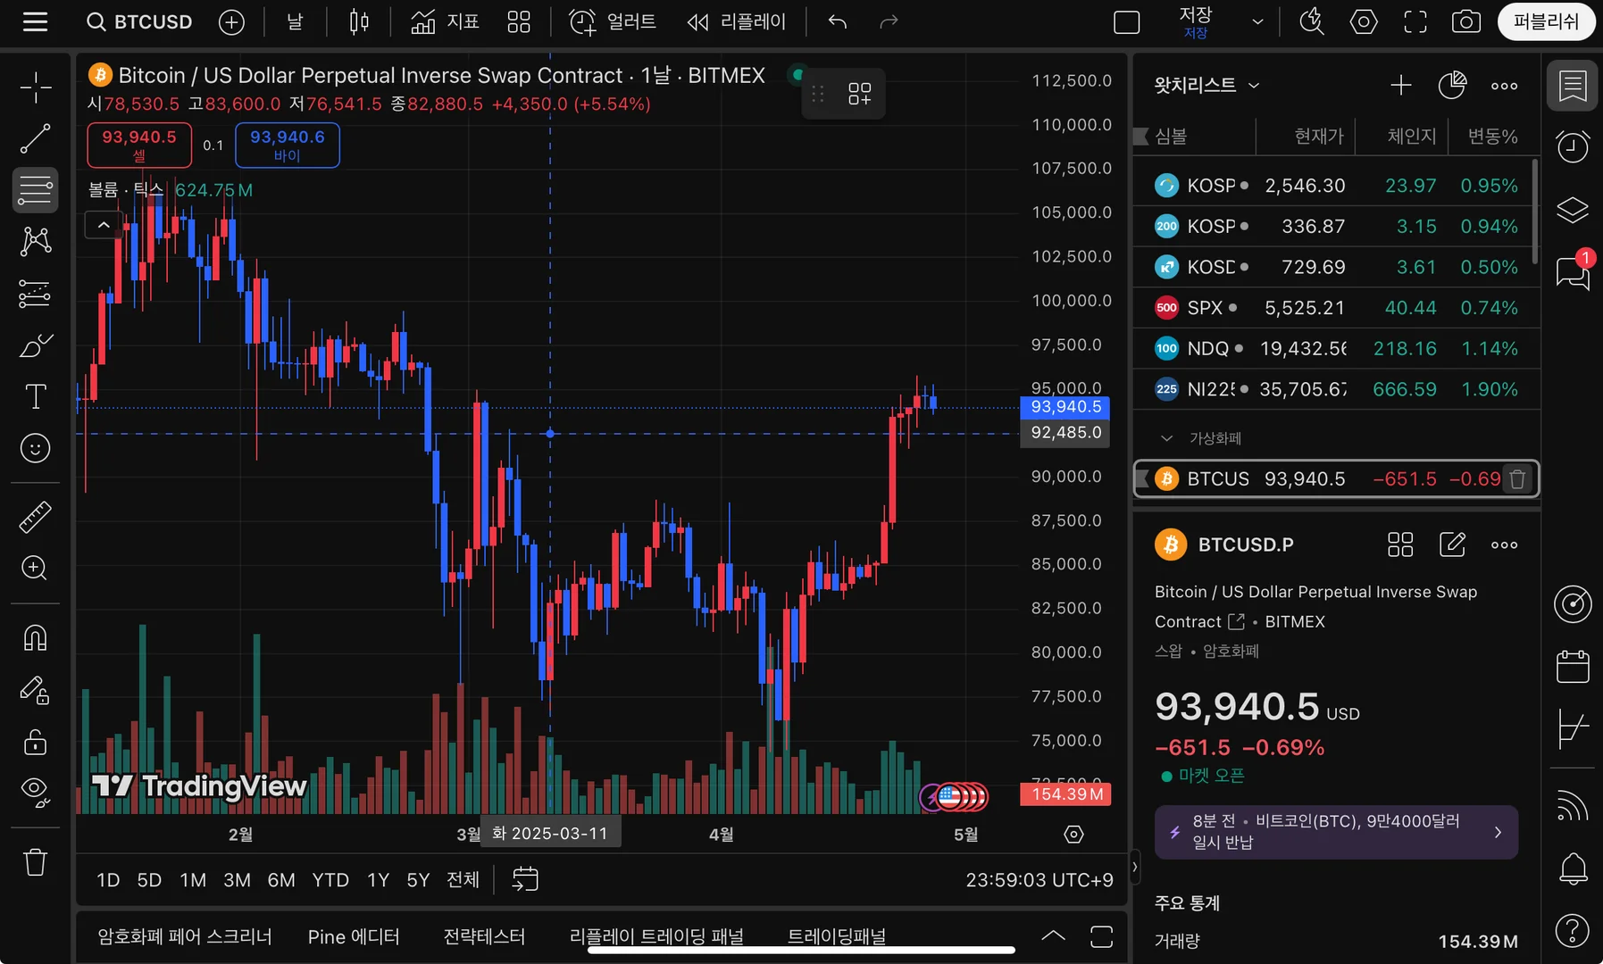Select the SPX row in watchlist
The width and height of the screenshot is (1603, 964).
point(1337,308)
